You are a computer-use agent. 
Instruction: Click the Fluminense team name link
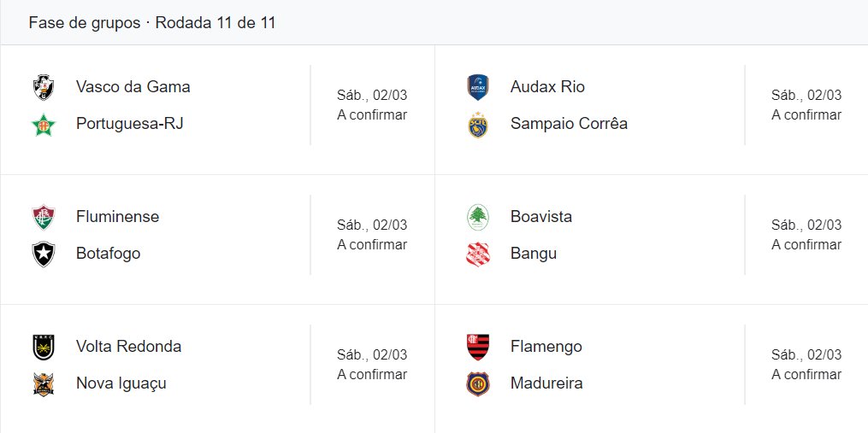pyautogui.click(x=118, y=217)
